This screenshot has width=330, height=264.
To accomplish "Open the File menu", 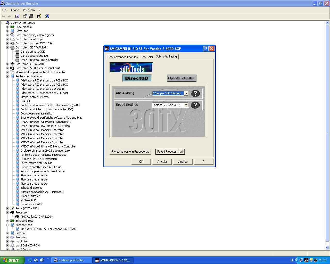I will point(4,10).
